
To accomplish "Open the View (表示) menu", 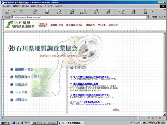I will (25, 6).
